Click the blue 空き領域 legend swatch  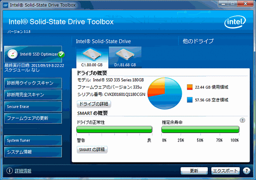coord(190,100)
